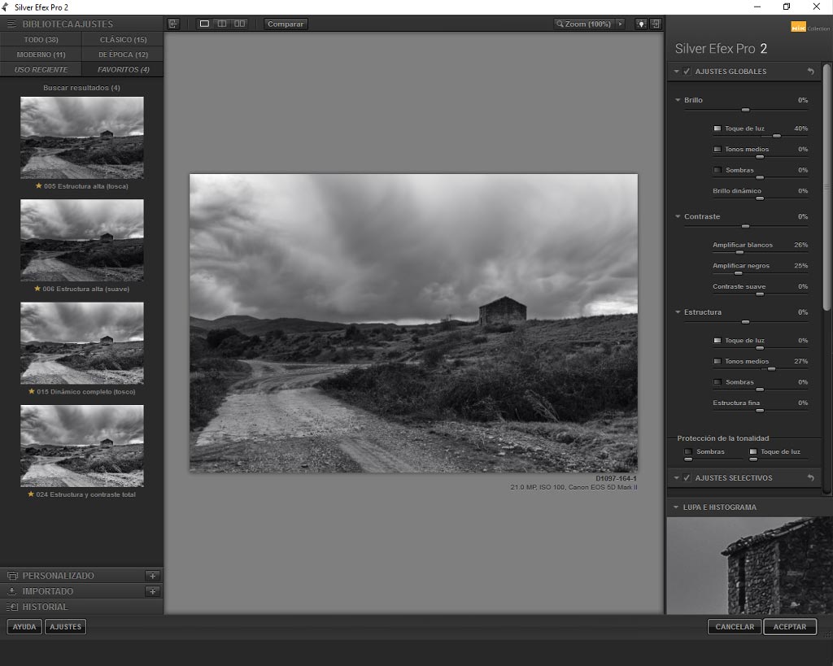Show Moderno (11) presets
Viewport: 833px width, 666px height.
coord(41,54)
